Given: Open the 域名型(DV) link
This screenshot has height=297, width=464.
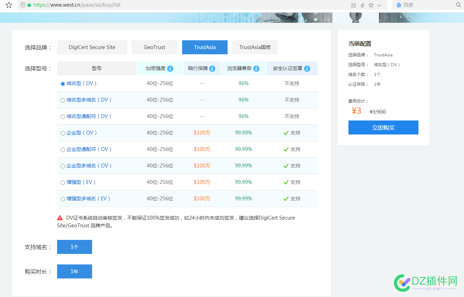Looking at the screenshot, I should click(x=82, y=83).
